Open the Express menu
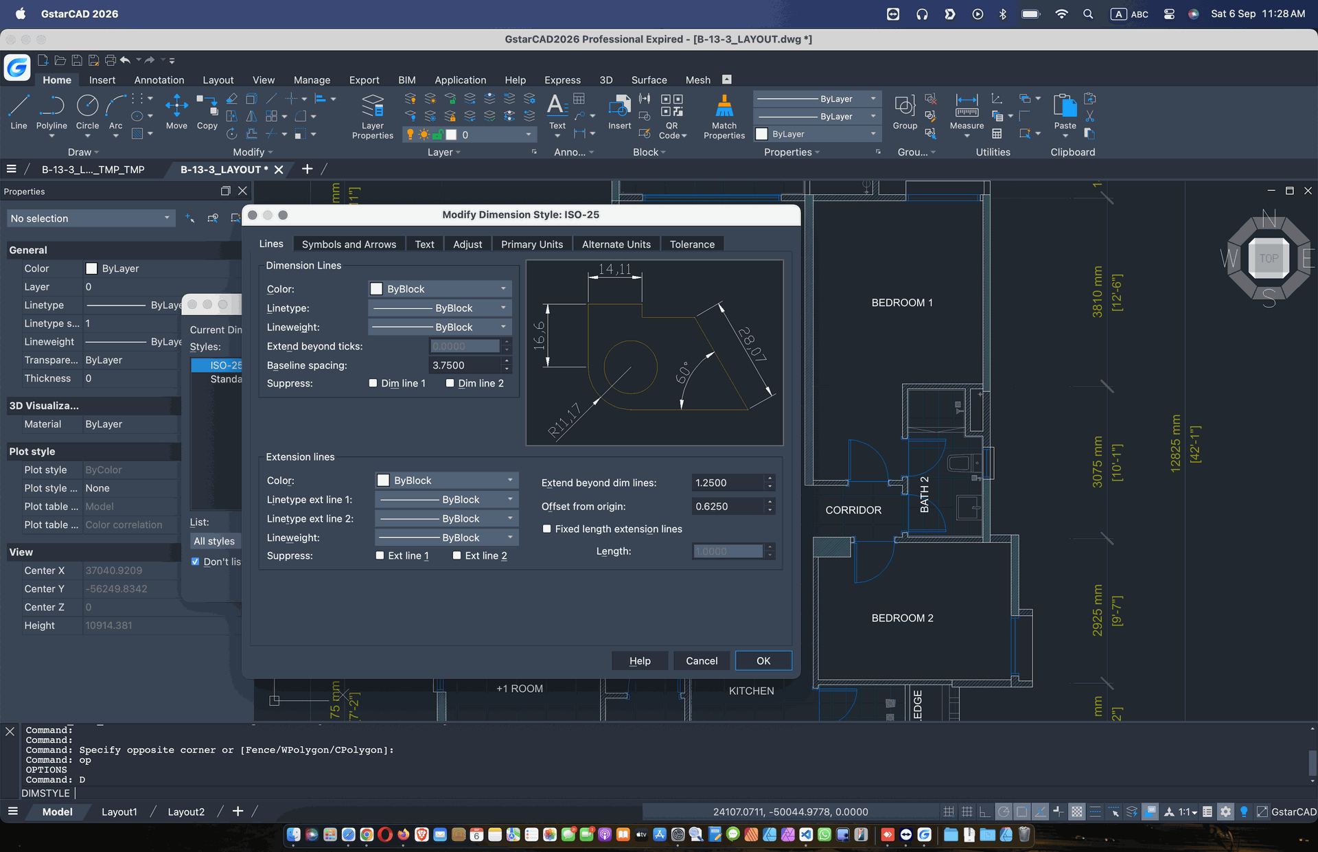 point(562,80)
